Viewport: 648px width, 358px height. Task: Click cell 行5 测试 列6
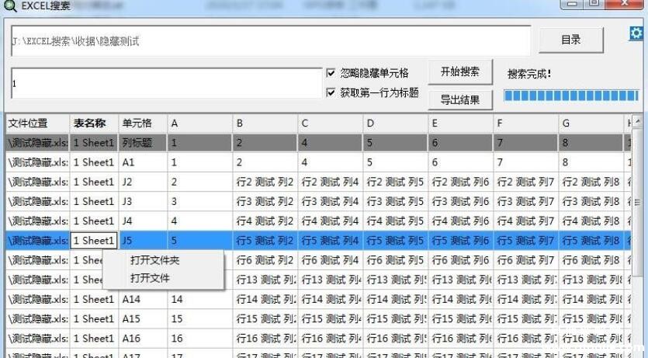tap(461, 240)
